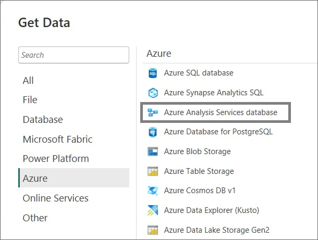Pick "Azure Cosmos DB v1" label
Viewport: 318px width, 240px height.
click(x=200, y=191)
